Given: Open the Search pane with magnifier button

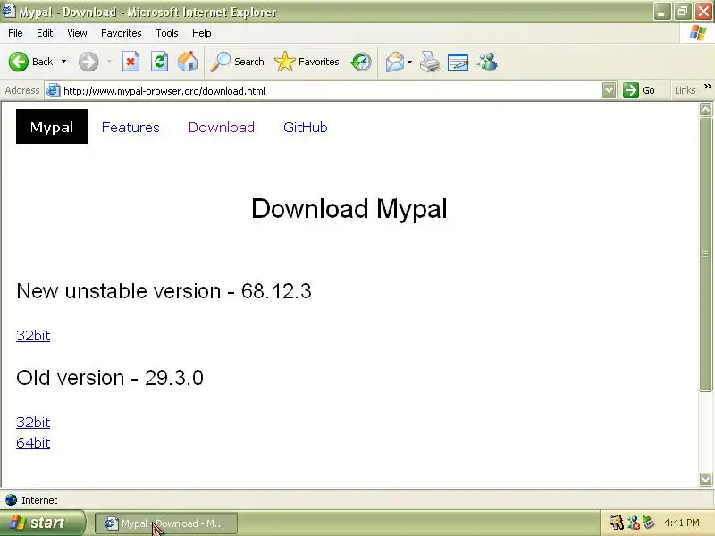Looking at the screenshot, I should [237, 62].
